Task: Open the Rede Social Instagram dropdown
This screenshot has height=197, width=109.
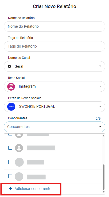Action: click(x=54, y=87)
